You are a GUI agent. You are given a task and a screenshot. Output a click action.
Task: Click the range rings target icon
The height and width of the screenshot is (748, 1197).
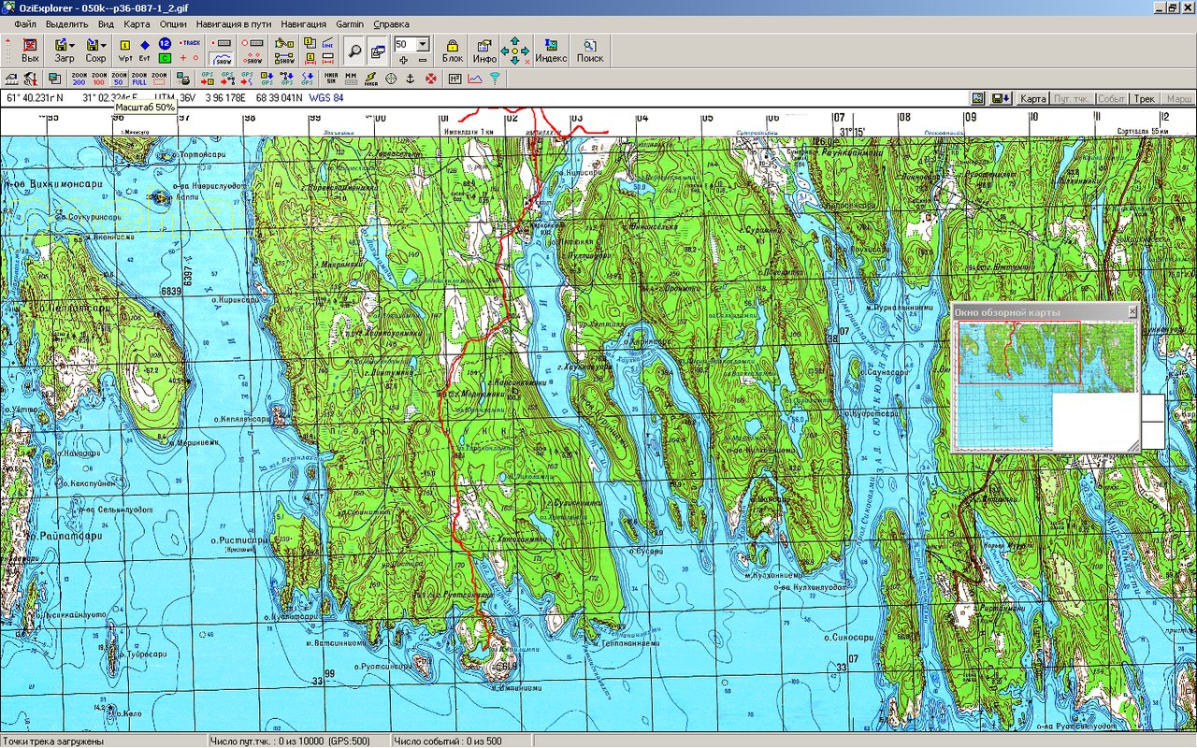coord(391,79)
